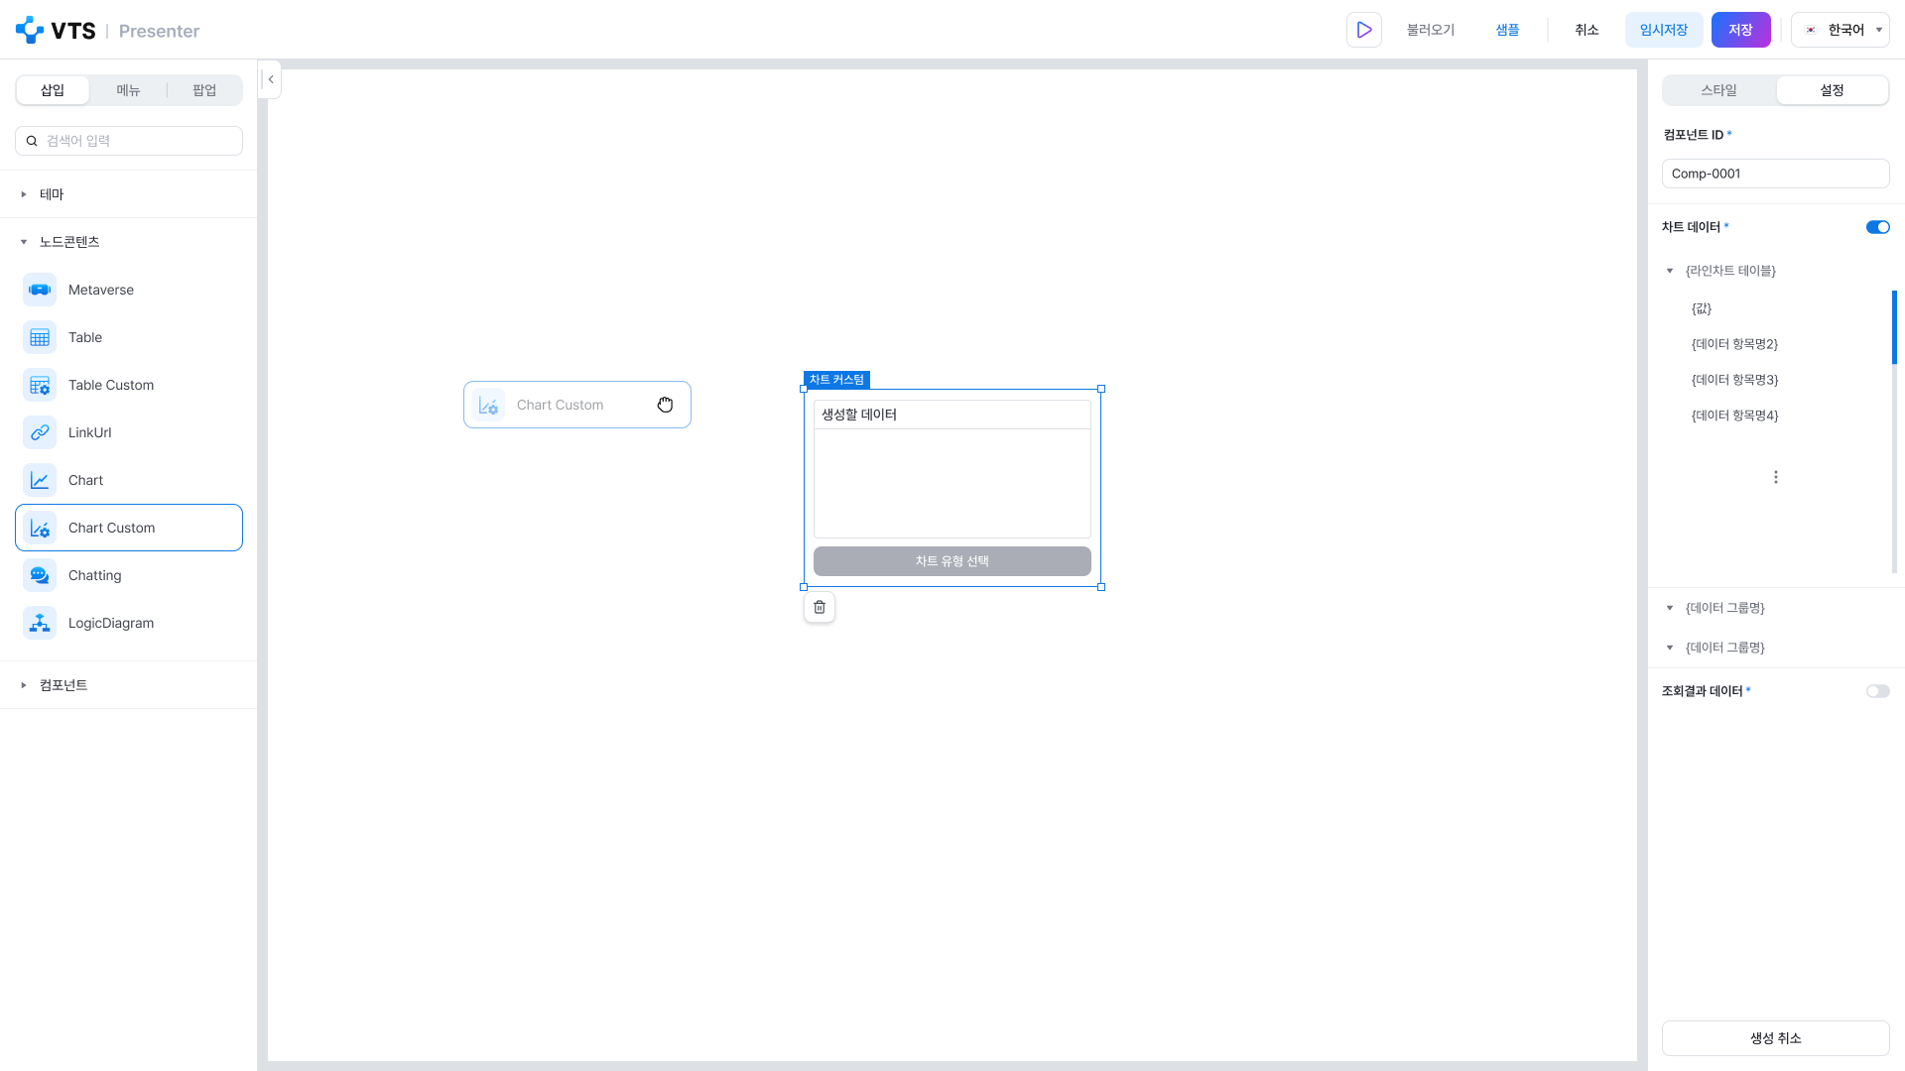This screenshot has width=1905, height=1071.
Task: Click the trash icon below chart component
Action: (820, 607)
